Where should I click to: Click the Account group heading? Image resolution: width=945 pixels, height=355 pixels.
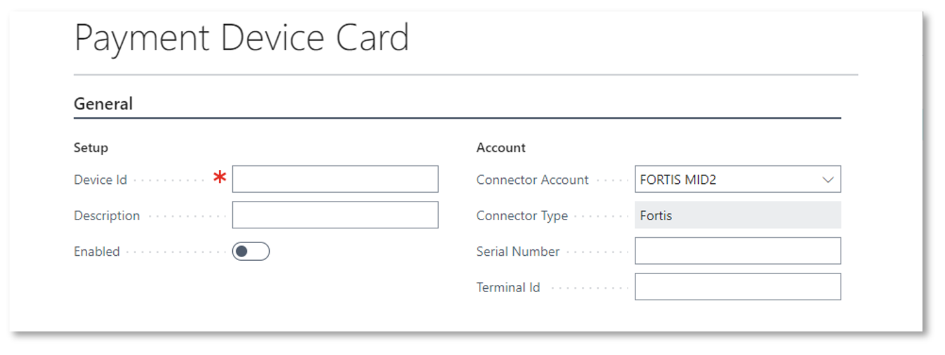pyautogui.click(x=501, y=148)
